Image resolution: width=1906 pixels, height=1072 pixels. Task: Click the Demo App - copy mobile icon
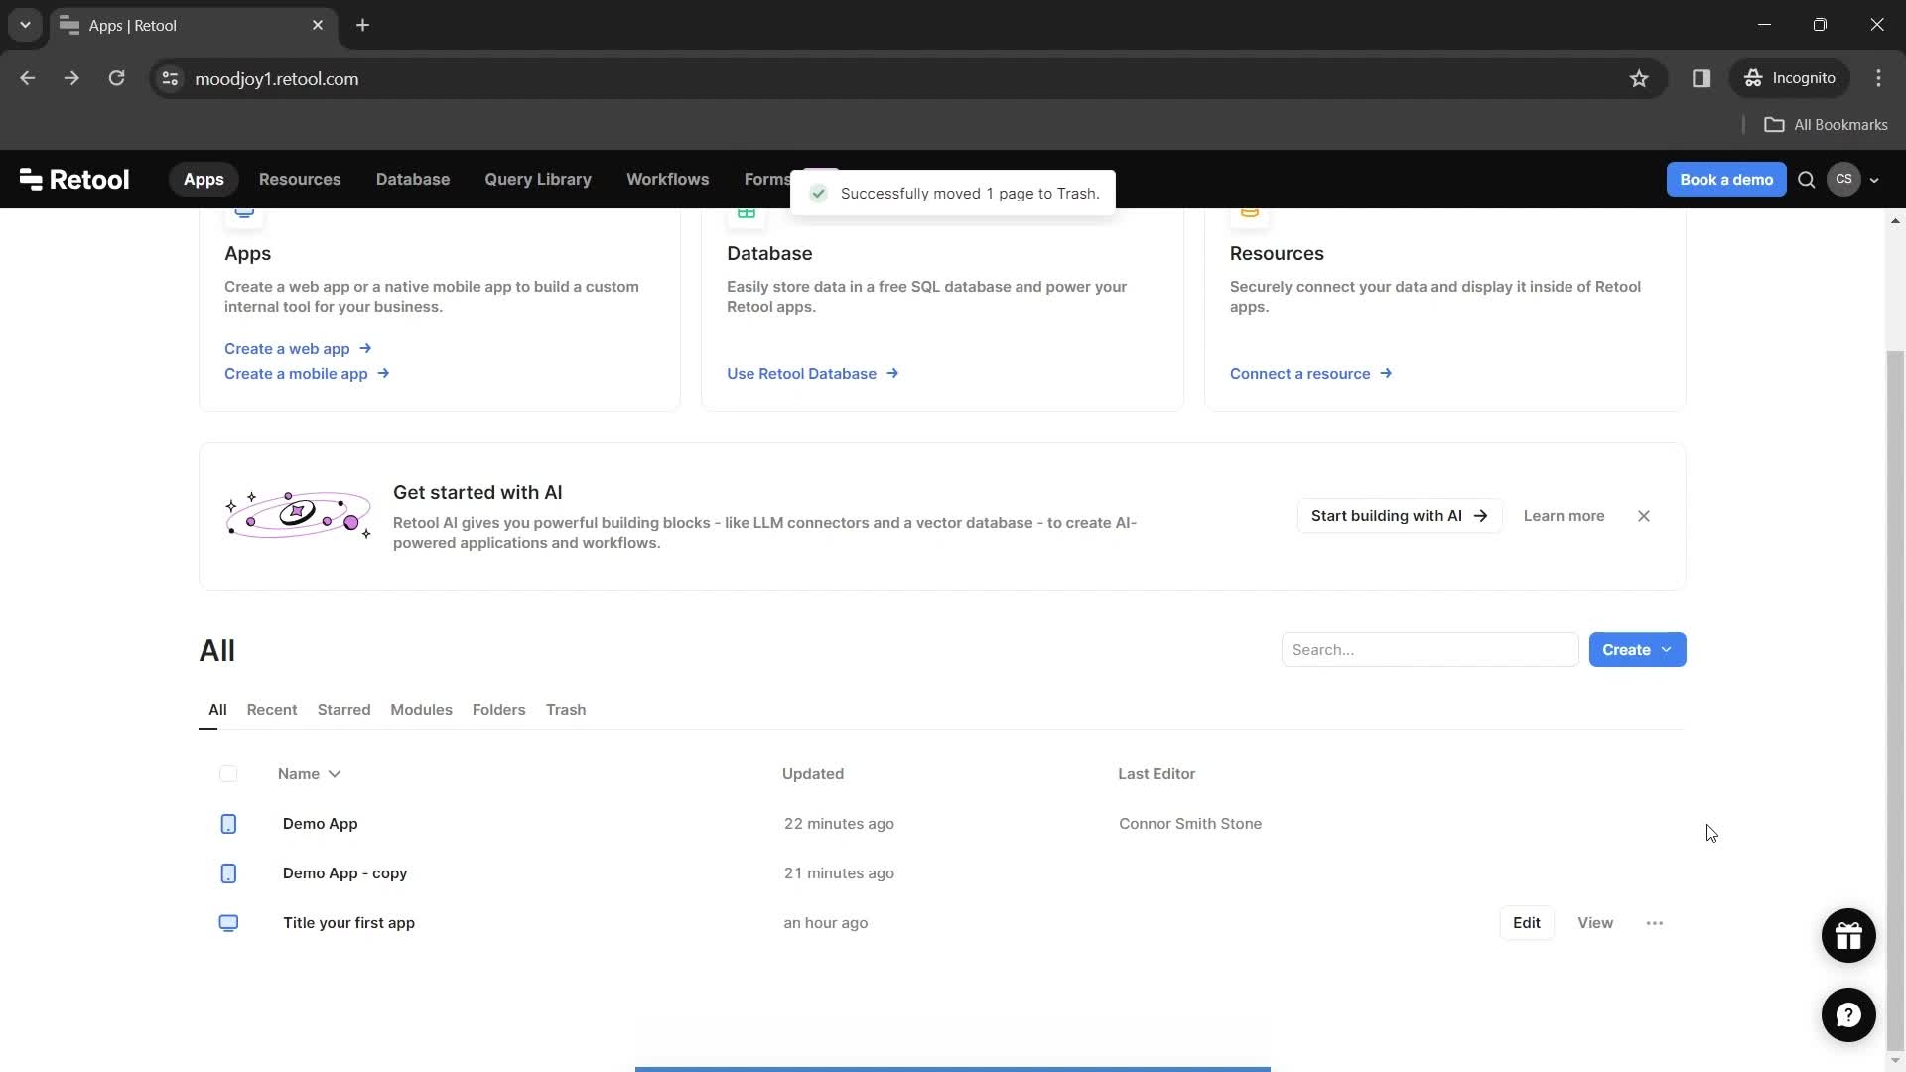pyautogui.click(x=228, y=873)
